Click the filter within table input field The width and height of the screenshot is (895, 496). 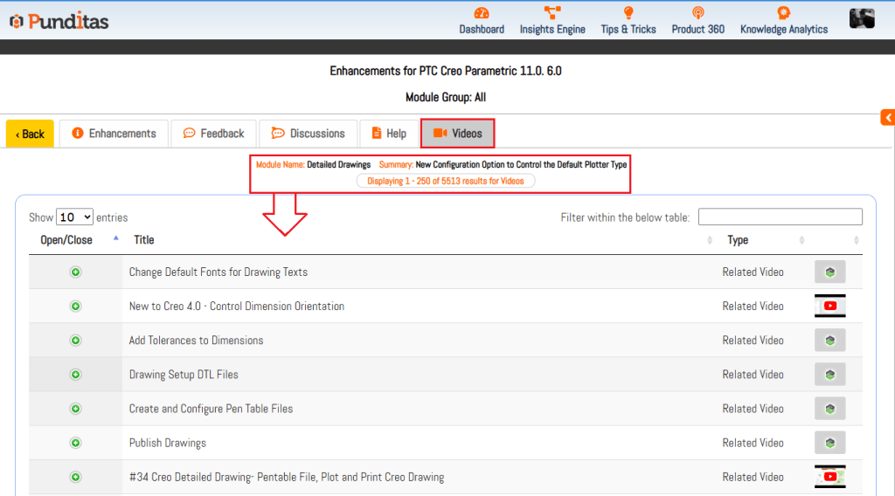coord(780,217)
